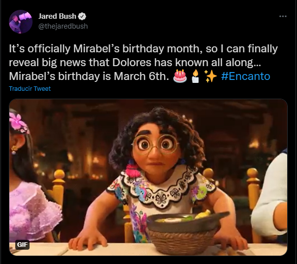Open the @thejaredbush handle
Screen dimensions: 297x264
pos(63,26)
